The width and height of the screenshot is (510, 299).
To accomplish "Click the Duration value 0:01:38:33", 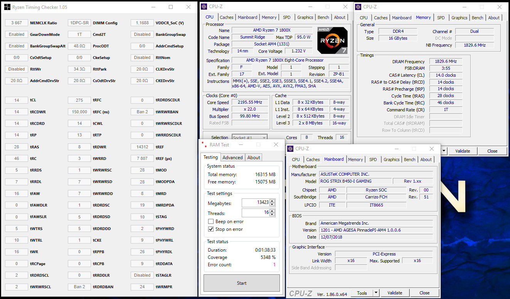I will [266, 250].
